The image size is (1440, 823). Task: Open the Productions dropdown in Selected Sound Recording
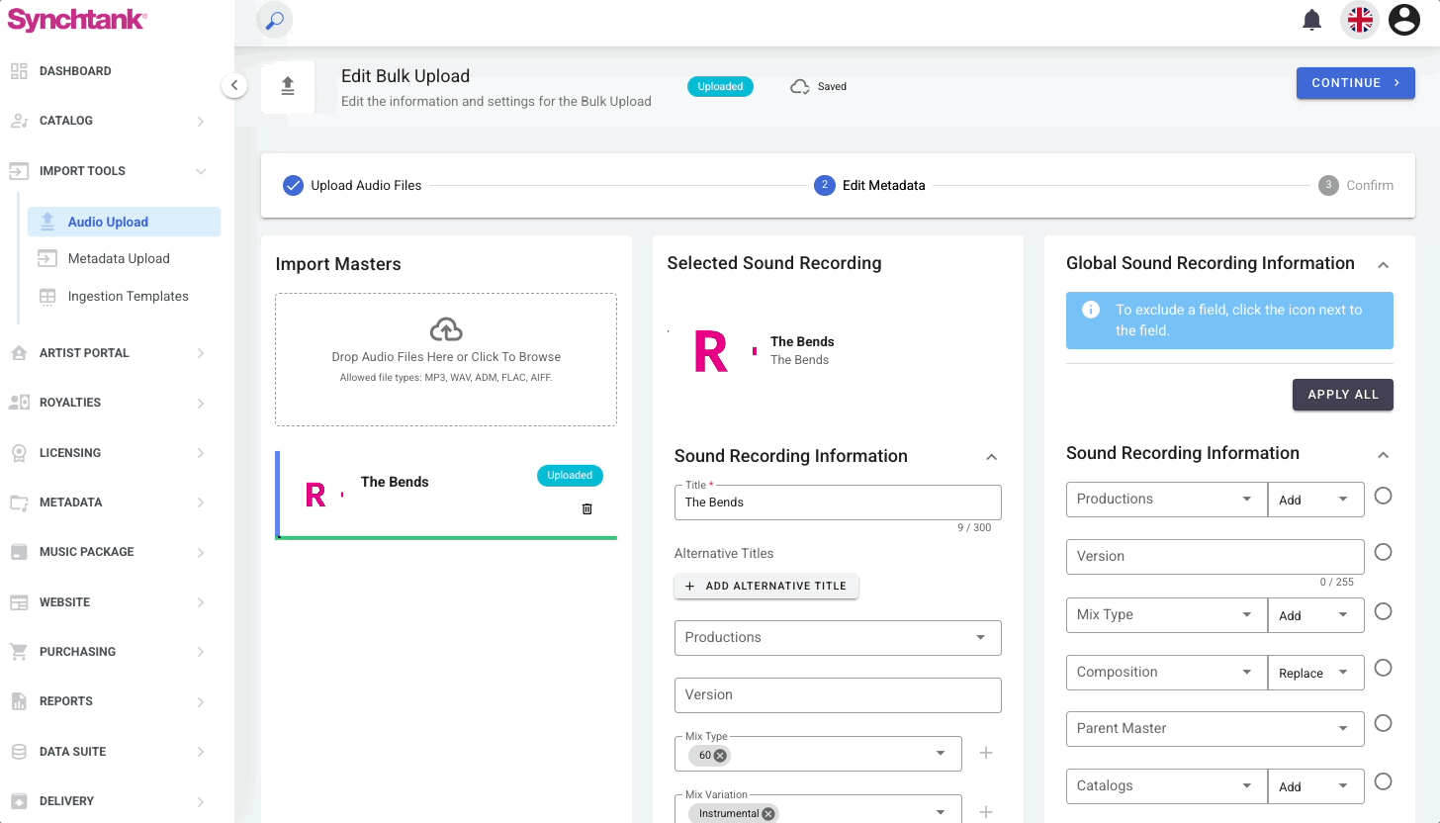[838, 638]
